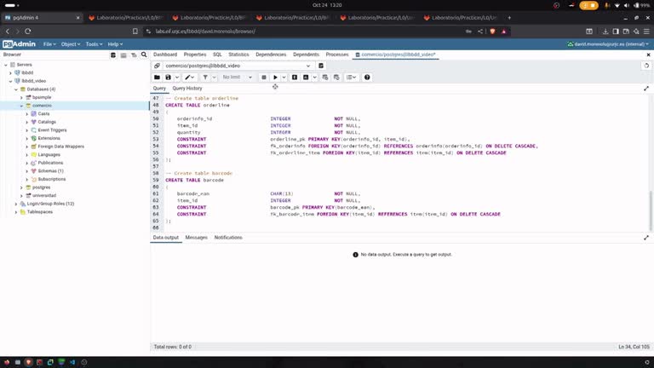This screenshot has width=654, height=368.
Task: Click the new query tool icon beside connection
Action: [x=321, y=66]
